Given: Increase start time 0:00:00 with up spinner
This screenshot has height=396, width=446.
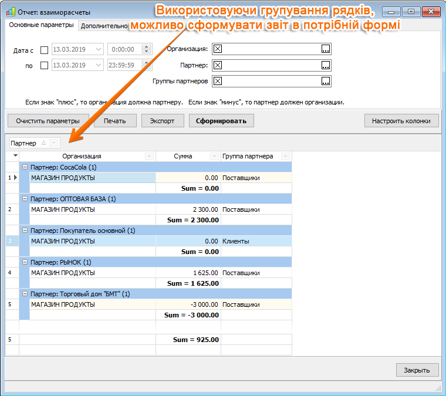Looking at the screenshot, I should pos(147,46).
